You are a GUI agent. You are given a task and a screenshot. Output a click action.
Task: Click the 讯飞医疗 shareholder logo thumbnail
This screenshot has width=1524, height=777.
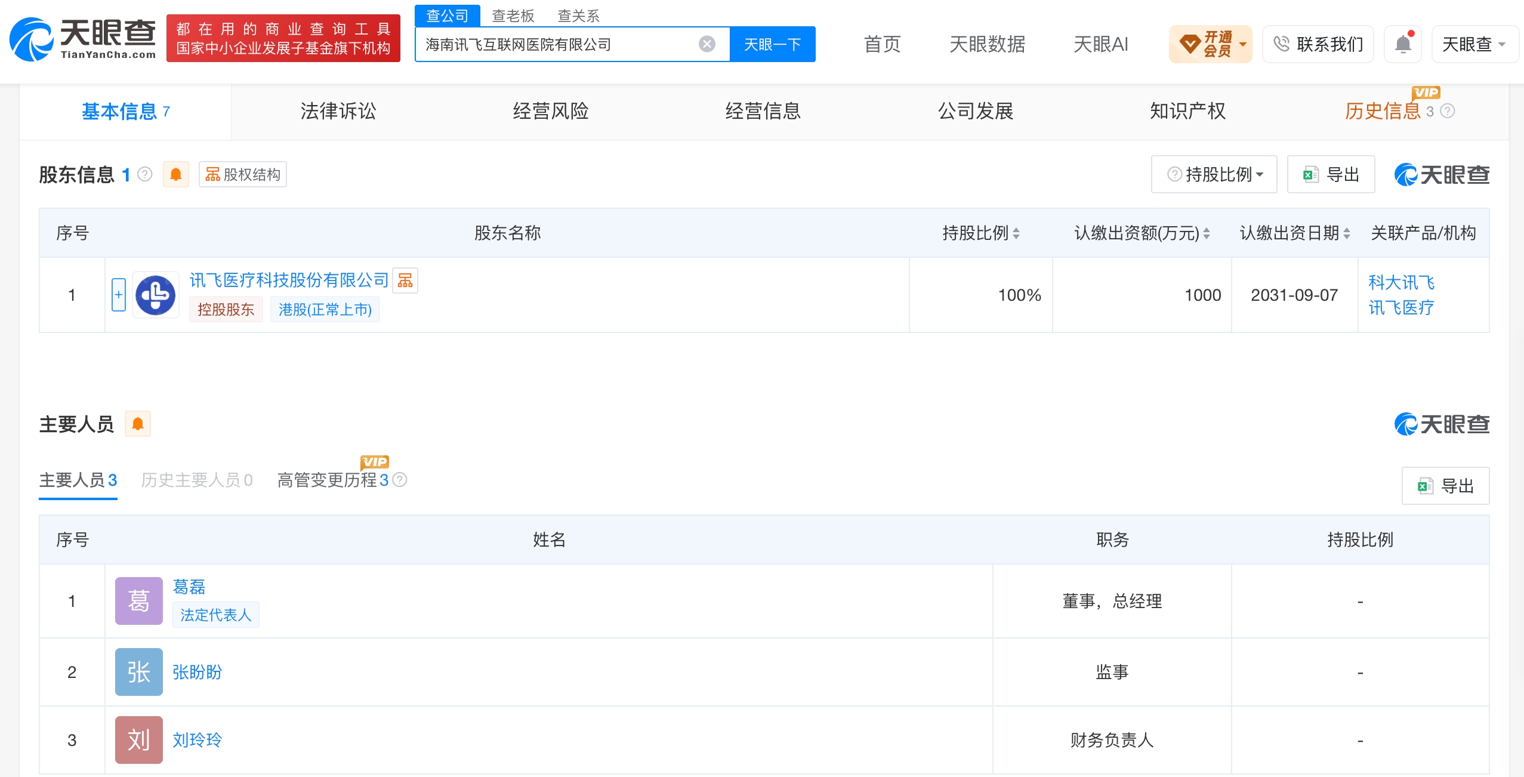point(156,295)
